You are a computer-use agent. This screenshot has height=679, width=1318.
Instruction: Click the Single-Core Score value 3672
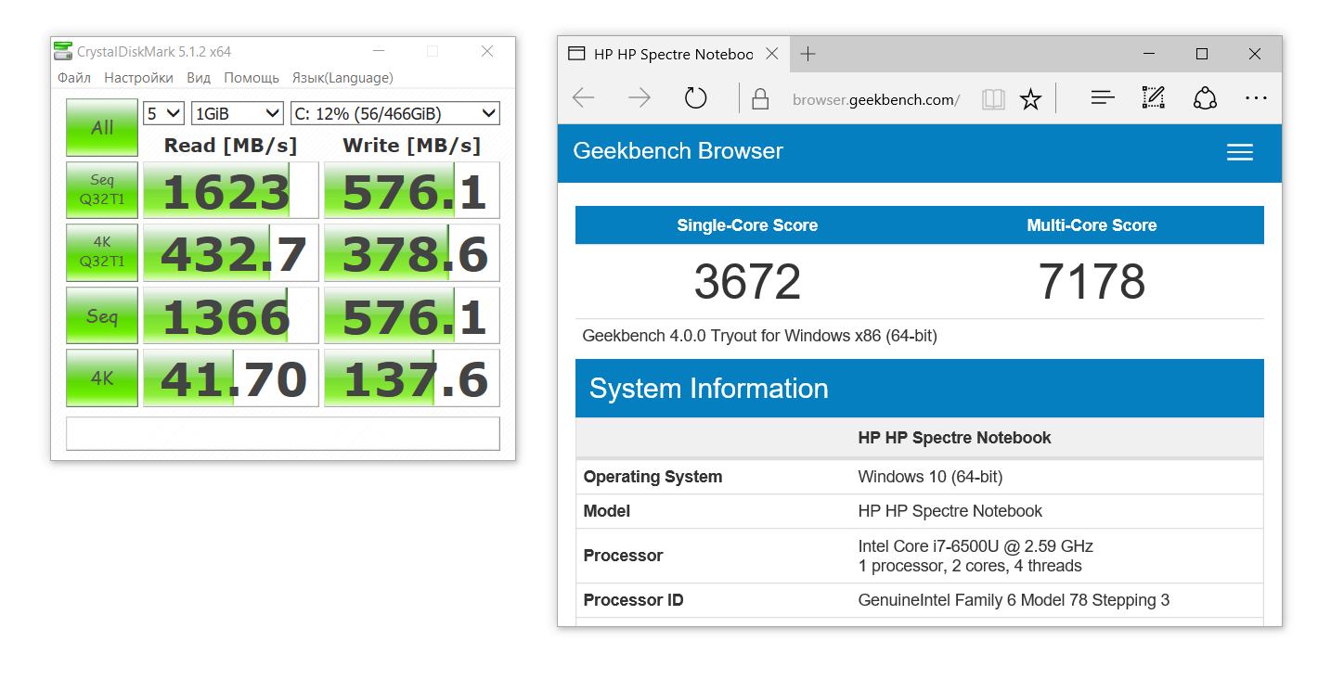[x=747, y=282]
